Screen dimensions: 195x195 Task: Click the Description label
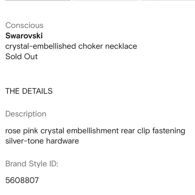(x=26, y=114)
